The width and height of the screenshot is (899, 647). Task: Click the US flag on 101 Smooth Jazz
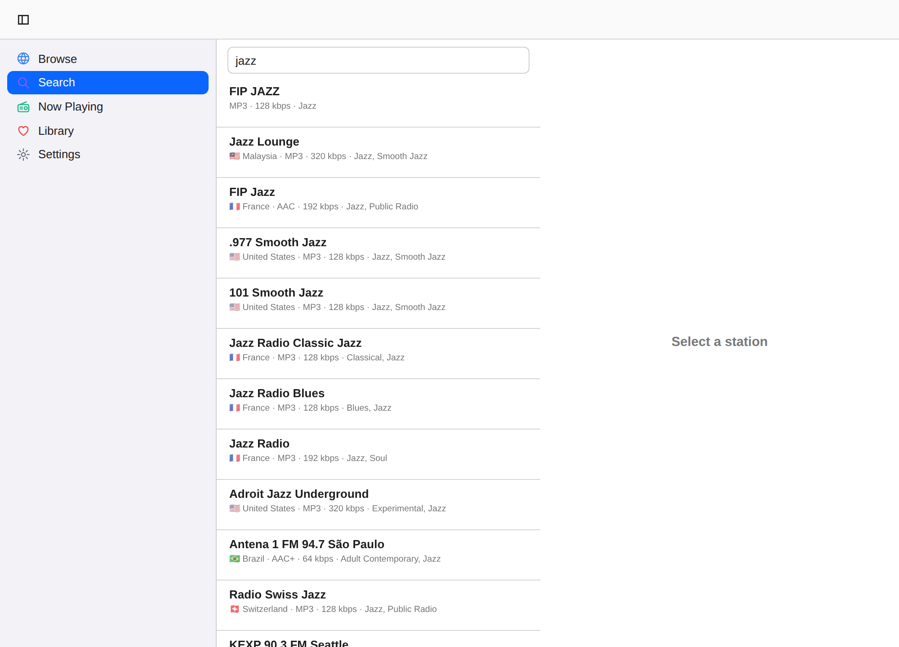(235, 307)
